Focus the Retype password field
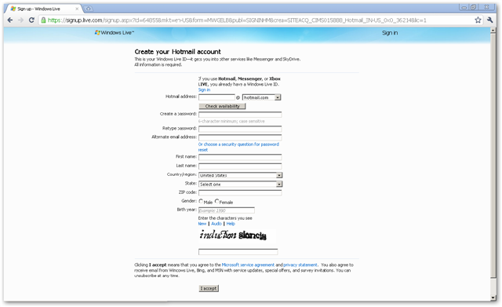 (240, 129)
